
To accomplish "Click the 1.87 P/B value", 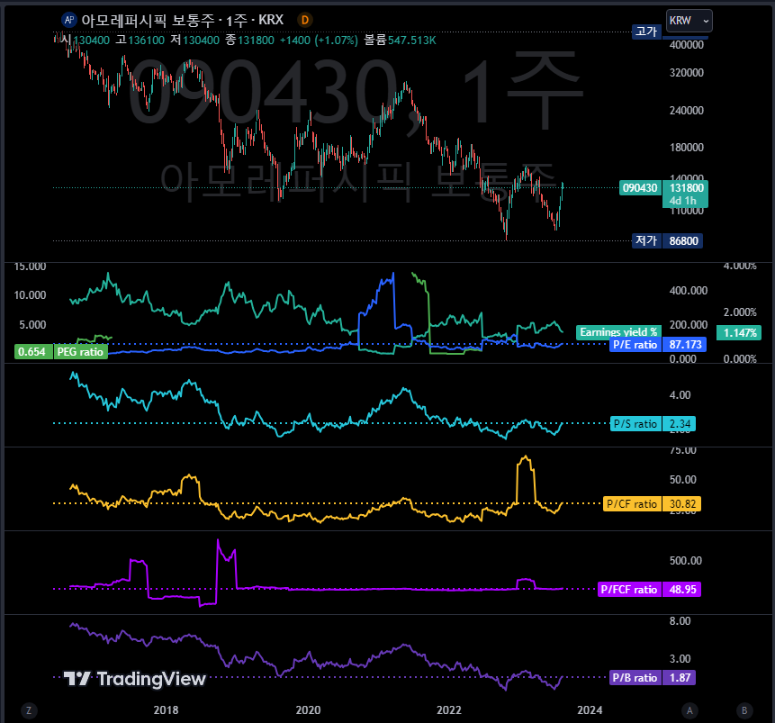I will click(x=679, y=677).
